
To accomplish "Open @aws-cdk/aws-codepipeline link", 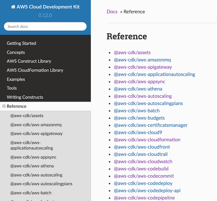I will [144, 198].
